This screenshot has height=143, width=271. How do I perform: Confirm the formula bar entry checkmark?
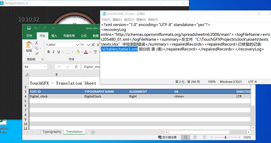click(x=68, y=67)
